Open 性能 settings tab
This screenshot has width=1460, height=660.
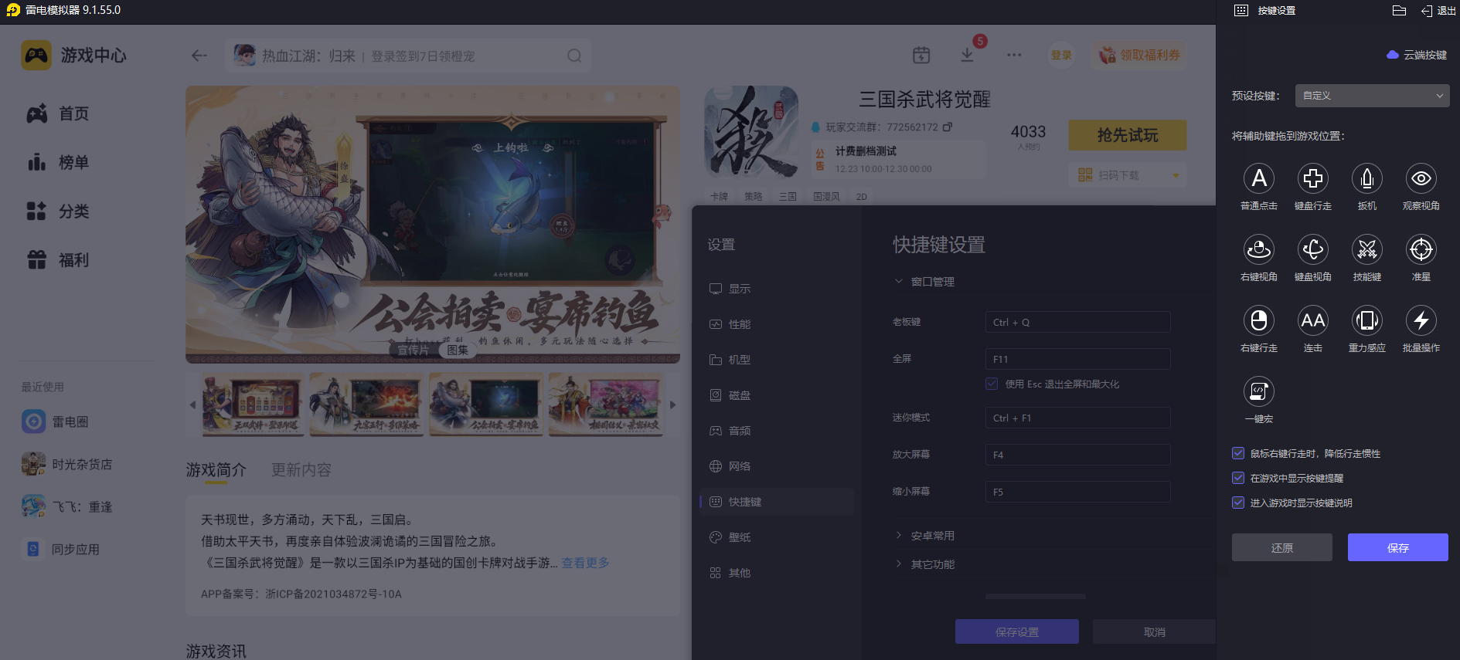click(x=777, y=324)
